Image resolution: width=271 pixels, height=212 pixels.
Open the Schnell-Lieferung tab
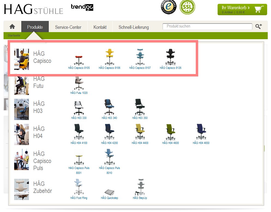[134, 27]
